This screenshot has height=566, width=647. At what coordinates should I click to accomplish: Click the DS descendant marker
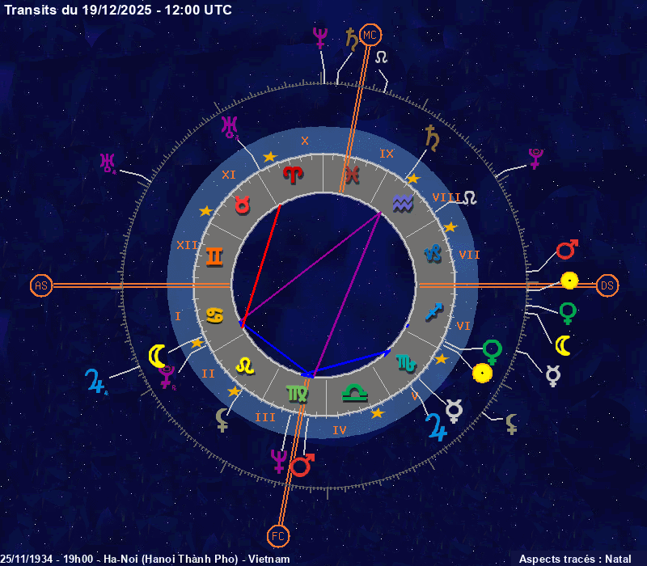607,285
